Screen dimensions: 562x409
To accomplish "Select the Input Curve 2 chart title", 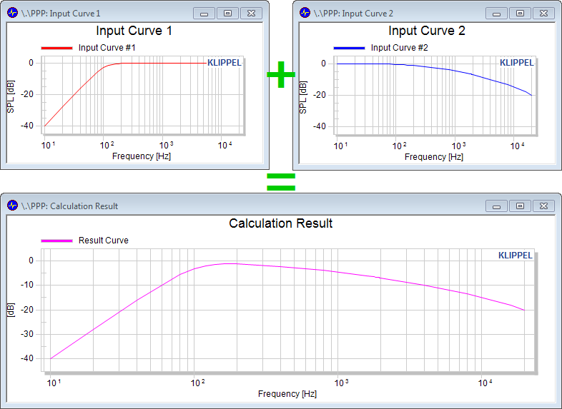I will (425, 31).
